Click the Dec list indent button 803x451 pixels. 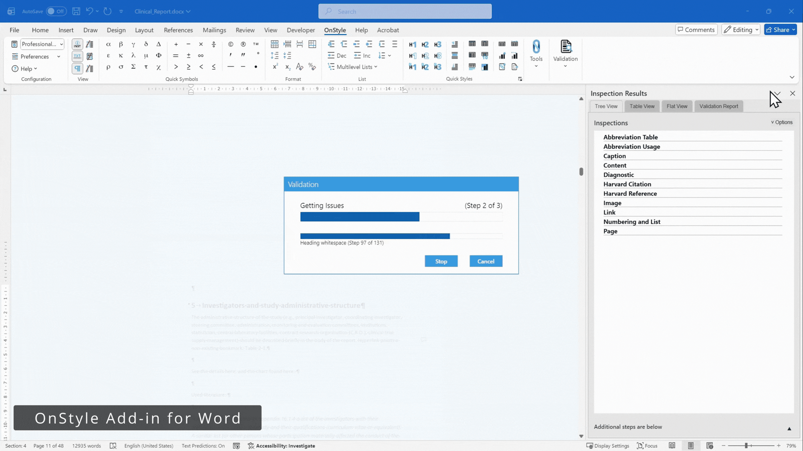(337, 56)
